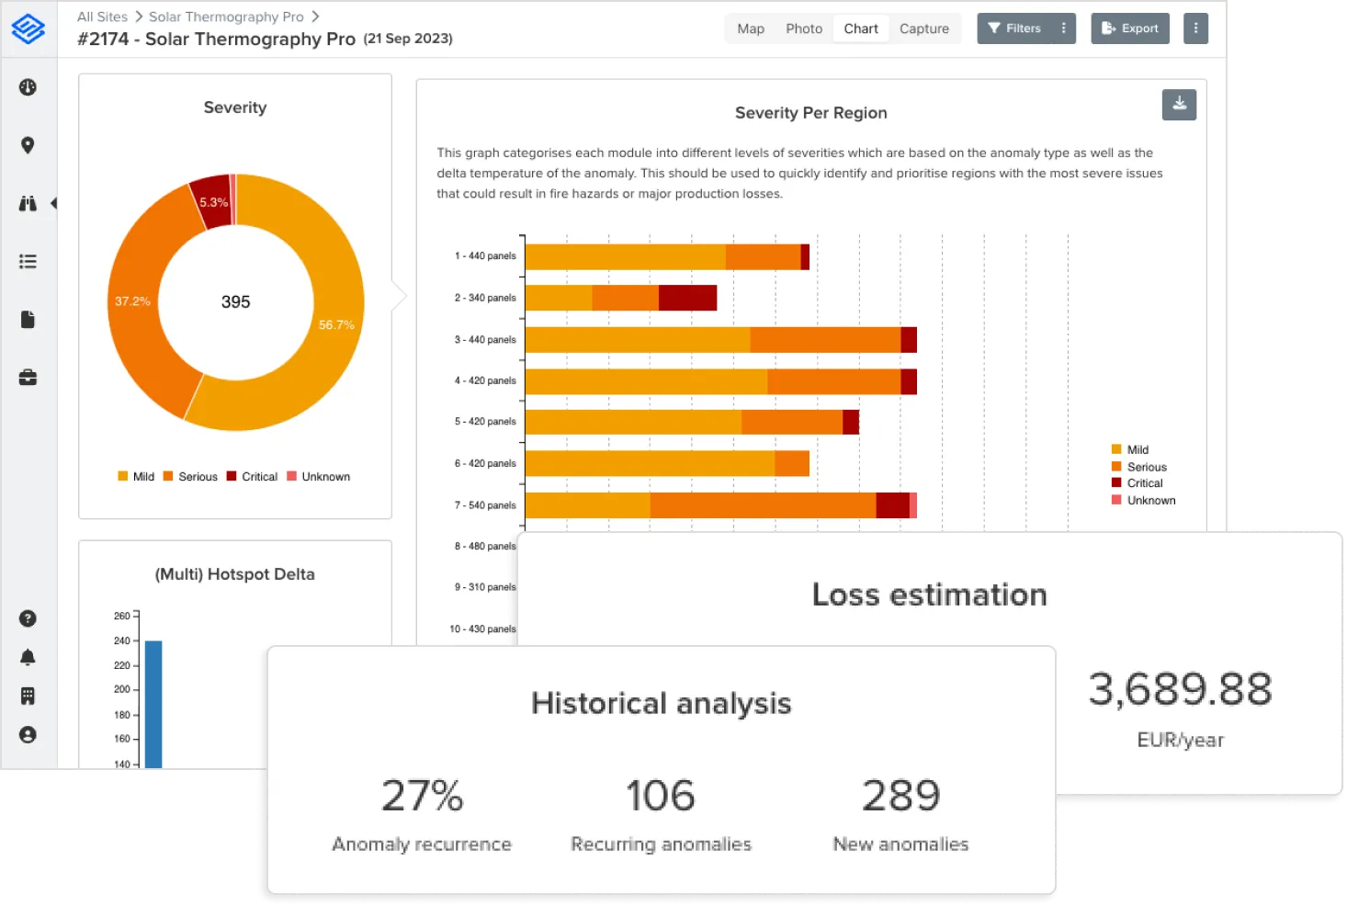Click the '3 - 440 panels' row label
The width and height of the screenshot is (1347, 906).
pyautogui.click(x=485, y=340)
